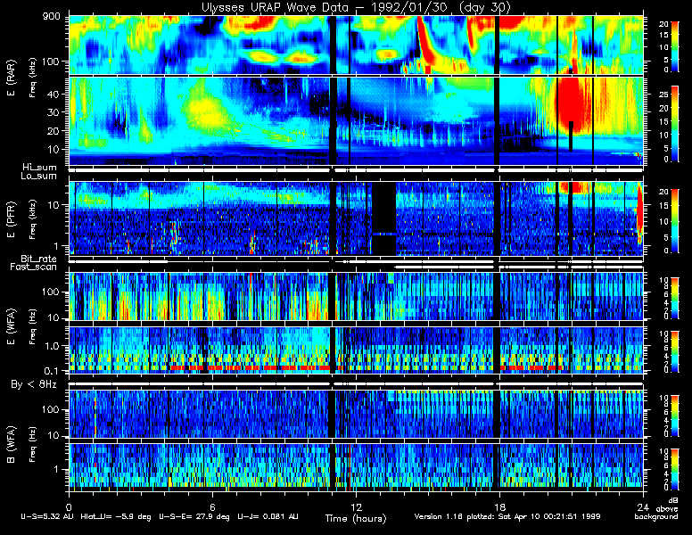
Task: Click color bar beside bottom B (WFA) panel
Action: (675, 469)
